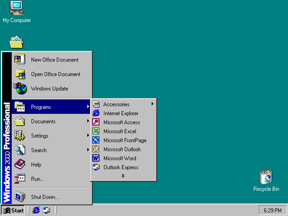Click the Microsoft Access key icon

pos(96,122)
